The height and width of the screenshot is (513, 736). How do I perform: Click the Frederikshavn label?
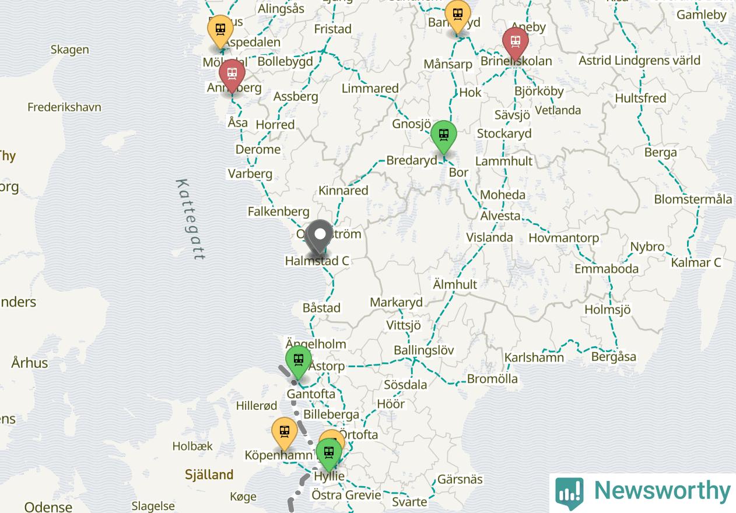coord(64,107)
